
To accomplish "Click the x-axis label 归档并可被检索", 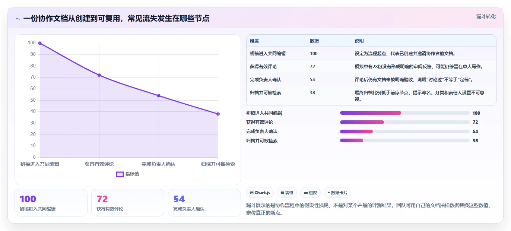I will [x=218, y=164].
